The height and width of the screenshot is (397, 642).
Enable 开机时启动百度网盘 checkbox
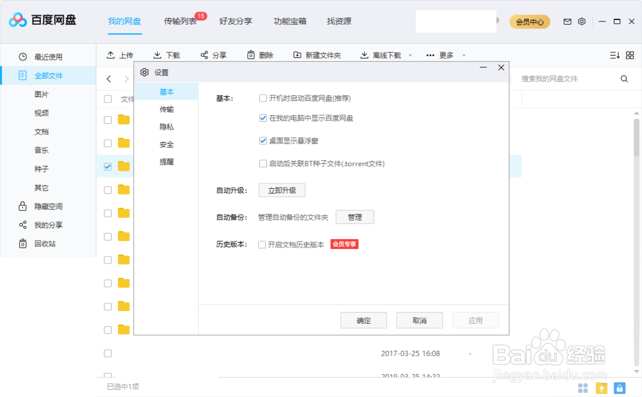263,98
